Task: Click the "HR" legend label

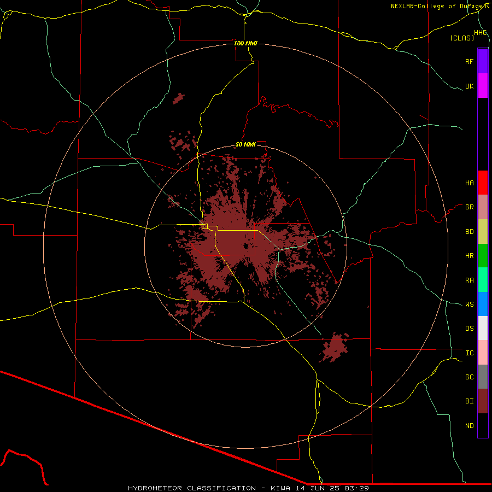Action: [469, 256]
